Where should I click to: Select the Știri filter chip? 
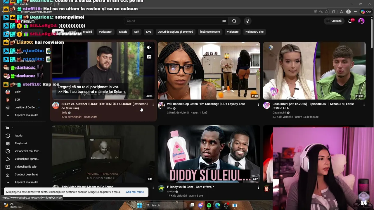137,32
